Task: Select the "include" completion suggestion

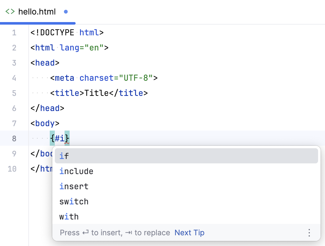Action: 76,171
